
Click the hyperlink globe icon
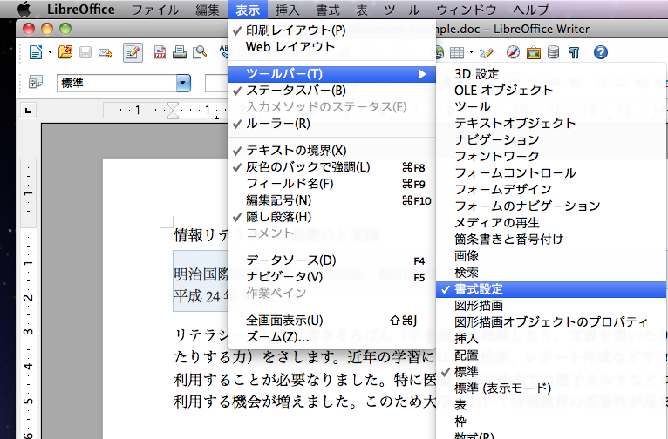tap(440, 53)
